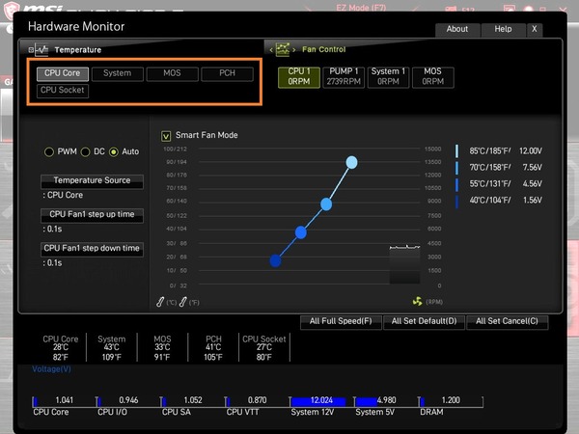Image resolution: width=579 pixels, height=434 pixels.
Task: Click the fan curve point near 40°C
Action: 300,232
